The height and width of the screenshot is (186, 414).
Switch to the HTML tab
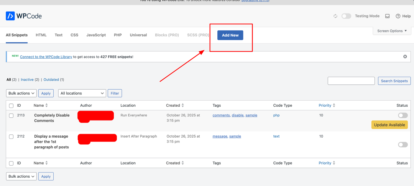[41, 35]
